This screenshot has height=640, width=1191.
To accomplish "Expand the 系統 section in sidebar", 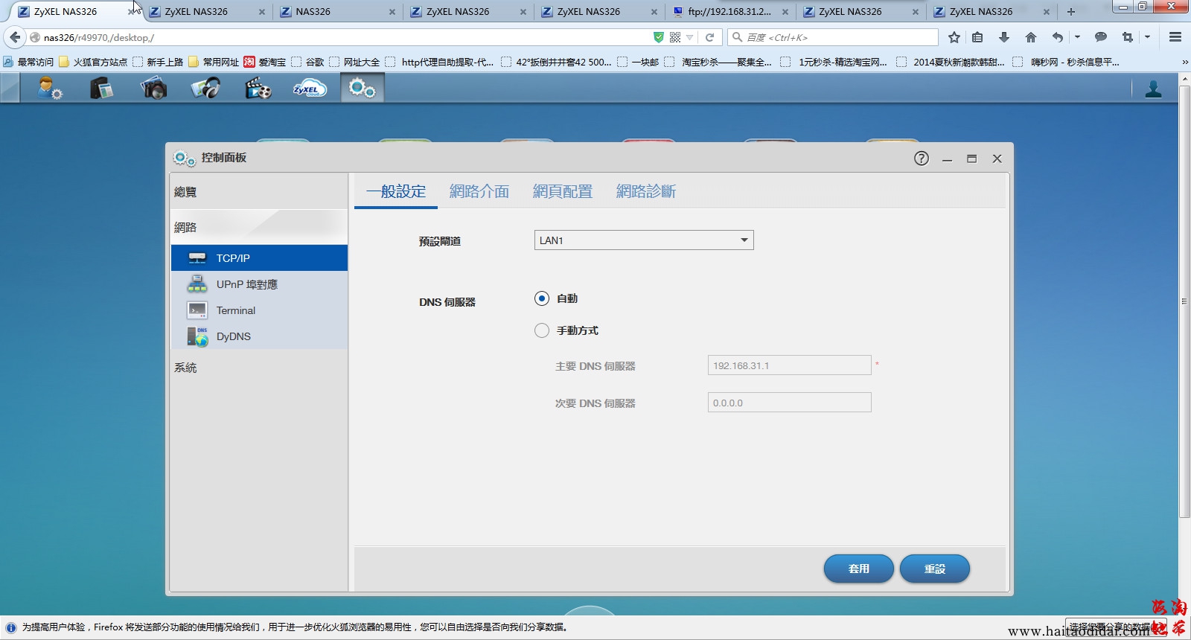I will point(185,368).
